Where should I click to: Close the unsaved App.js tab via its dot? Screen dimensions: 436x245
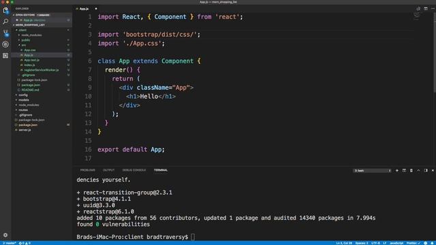pyautogui.click(x=96, y=9)
